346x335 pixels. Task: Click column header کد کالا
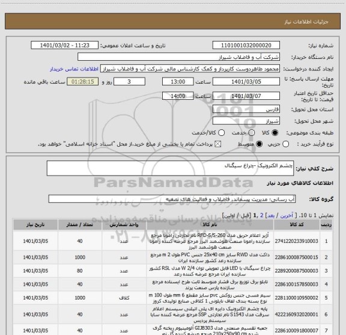tap(297, 224)
